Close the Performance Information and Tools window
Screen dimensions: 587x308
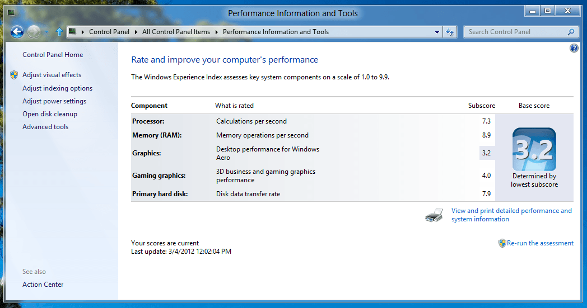pyautogui.click(x=567, y=11)
